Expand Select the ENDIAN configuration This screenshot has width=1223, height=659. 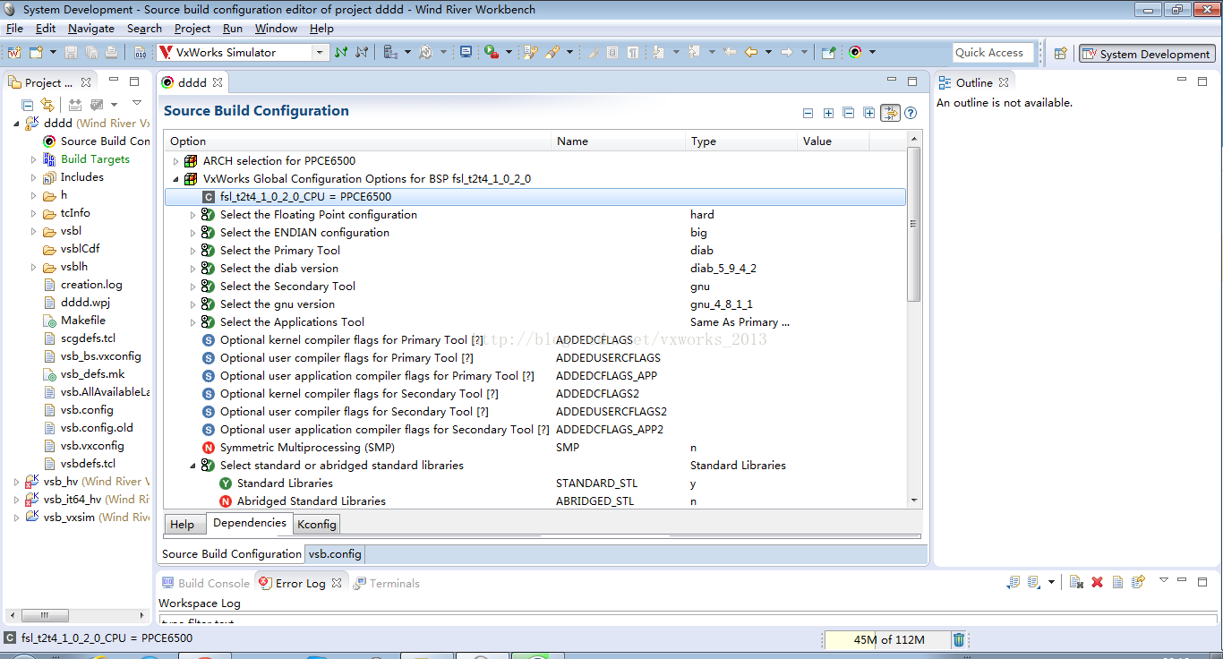(192, 233)
